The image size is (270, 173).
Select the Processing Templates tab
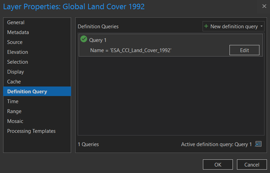tap(31, 131)
